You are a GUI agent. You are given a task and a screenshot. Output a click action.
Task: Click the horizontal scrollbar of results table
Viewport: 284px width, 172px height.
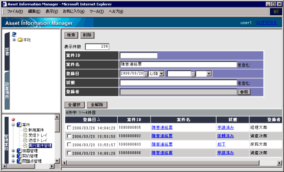(163, 163)
